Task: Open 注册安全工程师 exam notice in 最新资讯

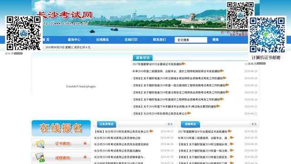Action: (179, 92)
